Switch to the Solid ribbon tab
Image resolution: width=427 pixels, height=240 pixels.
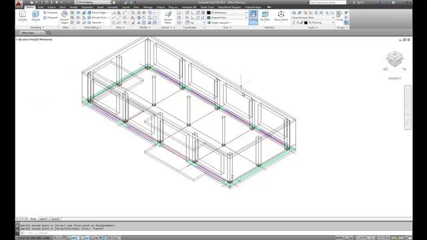pos(41,7)
